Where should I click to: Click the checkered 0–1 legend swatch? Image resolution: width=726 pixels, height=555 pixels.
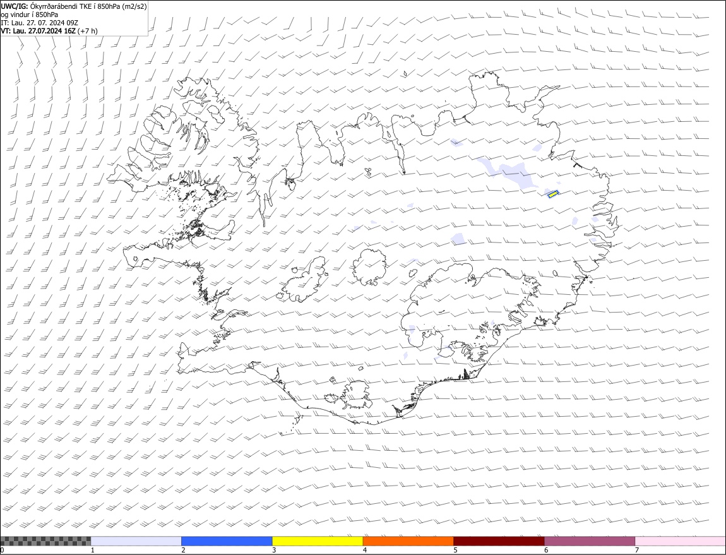[45, 541]
